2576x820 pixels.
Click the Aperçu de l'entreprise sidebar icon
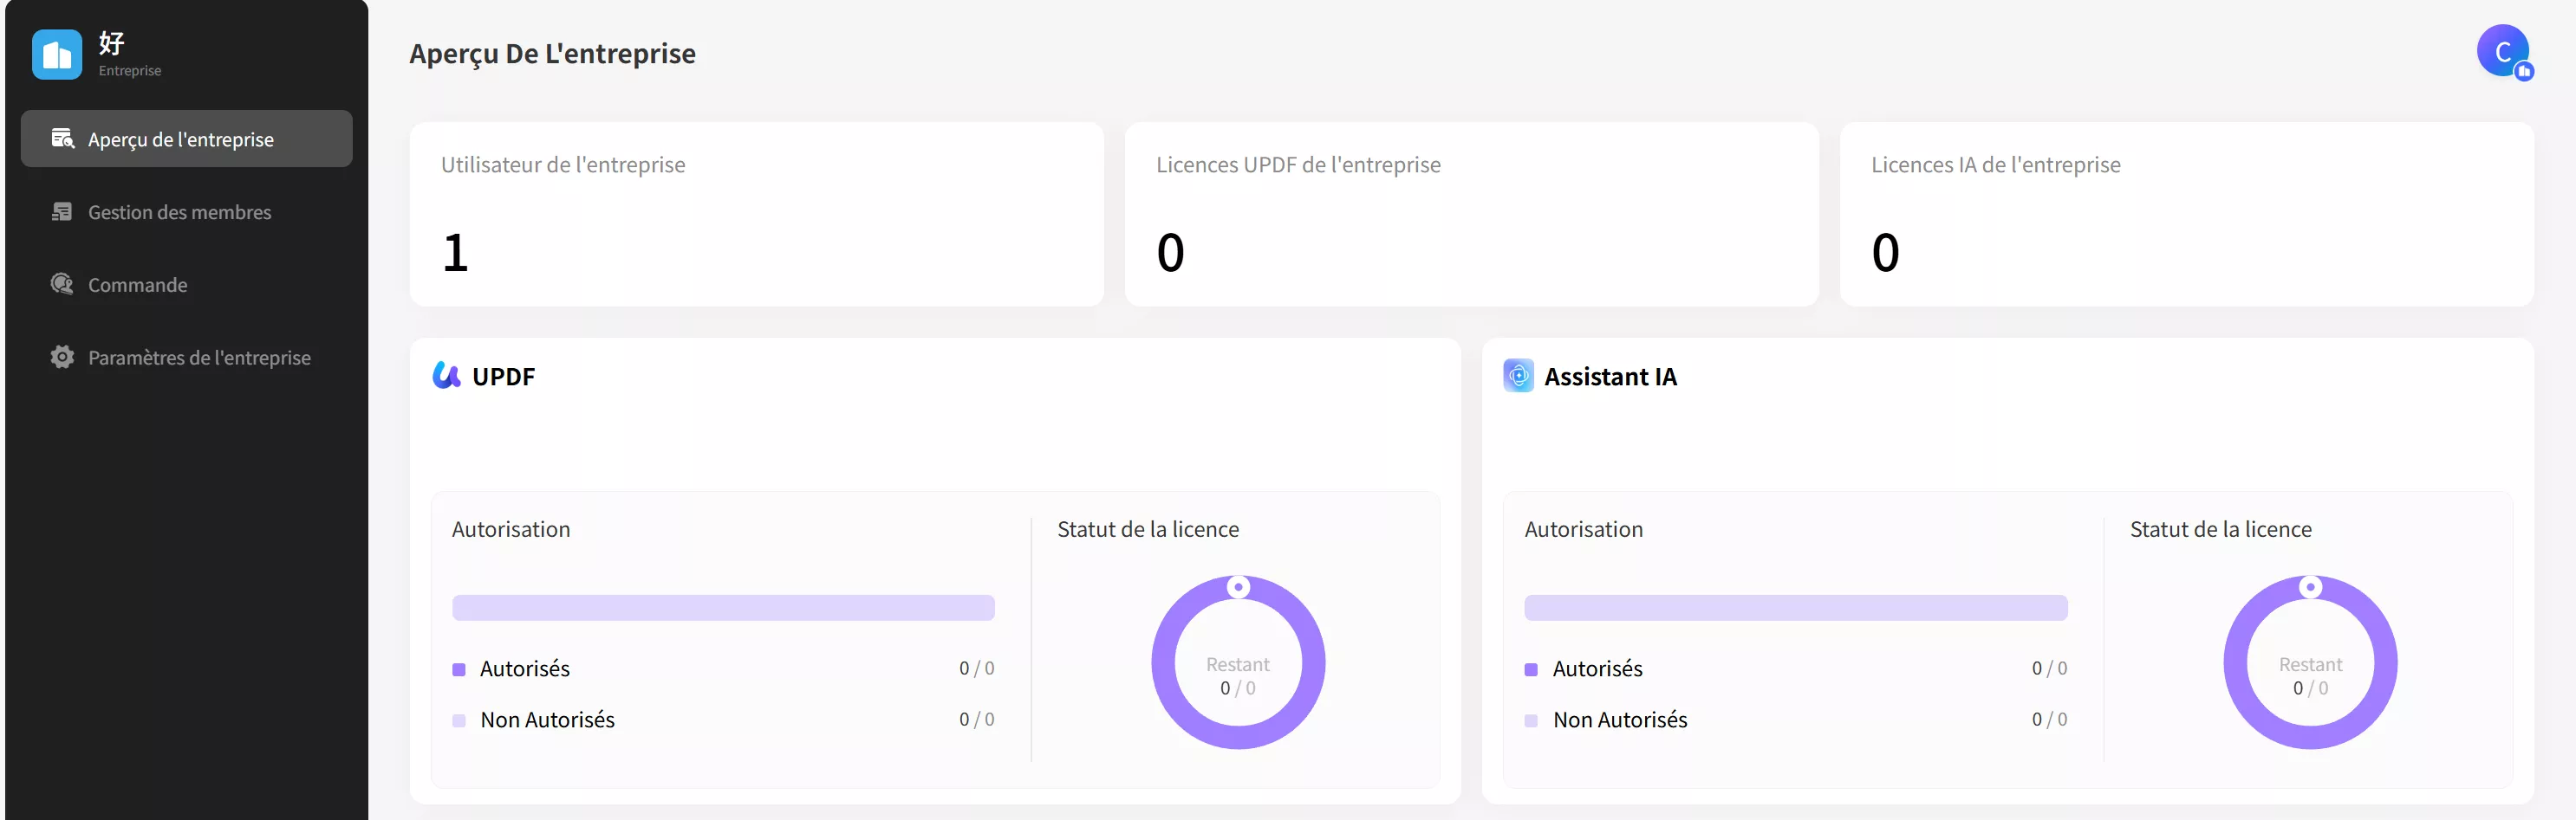pos(62,139)
